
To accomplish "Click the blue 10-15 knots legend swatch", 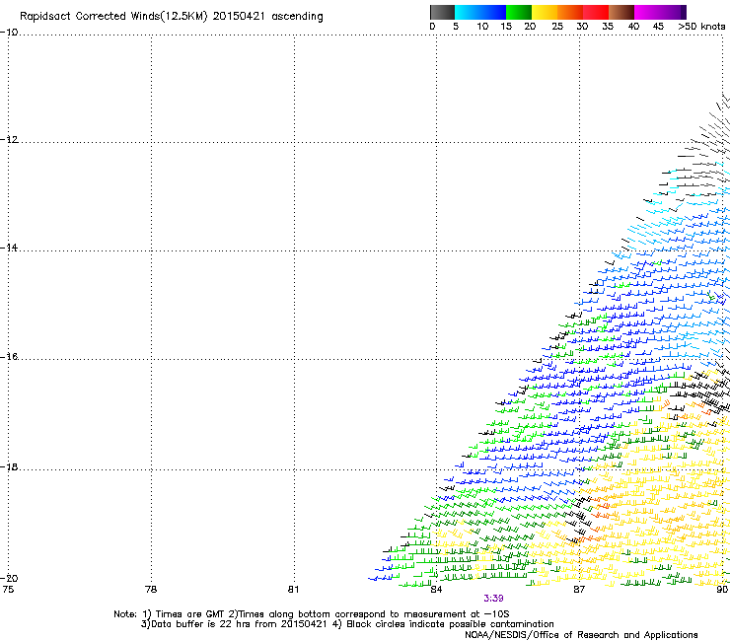I will [493, 12].
